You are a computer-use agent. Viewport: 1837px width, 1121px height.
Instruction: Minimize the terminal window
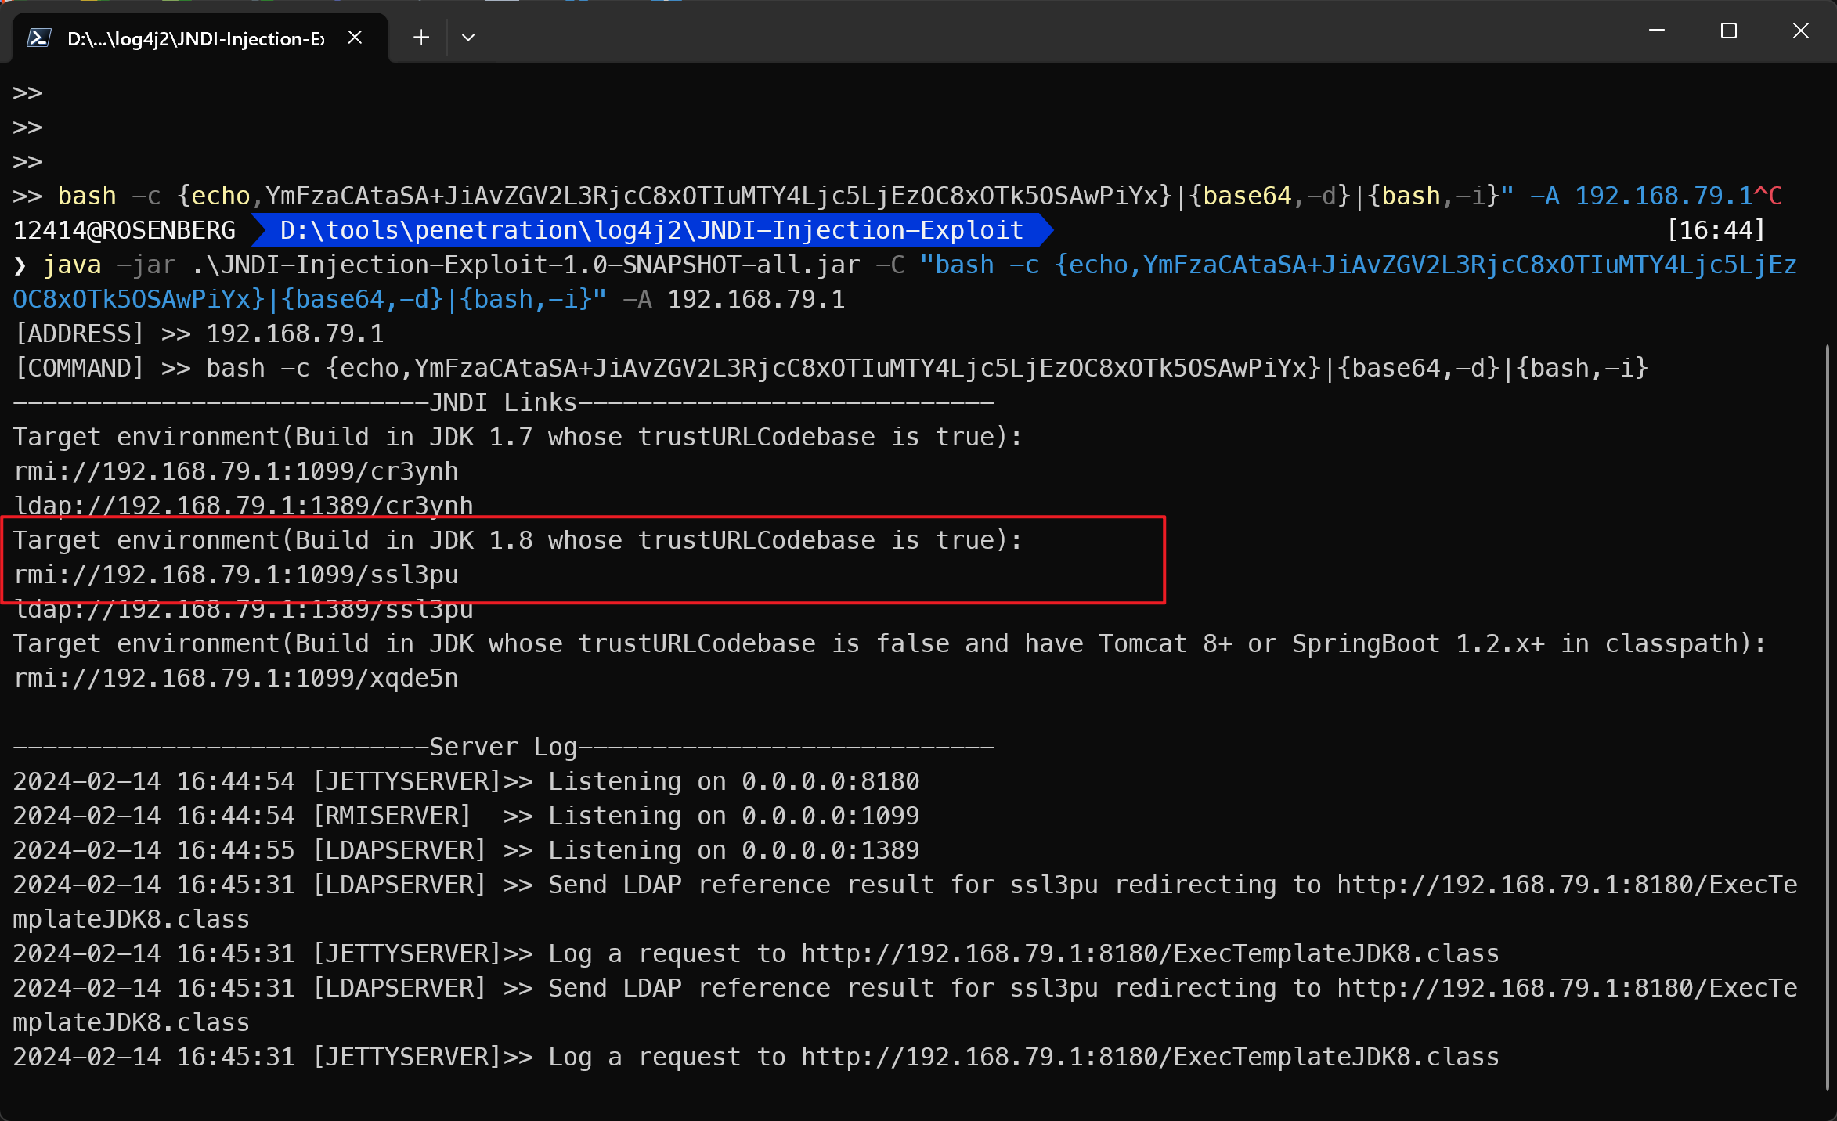(x=1657, y=31)
